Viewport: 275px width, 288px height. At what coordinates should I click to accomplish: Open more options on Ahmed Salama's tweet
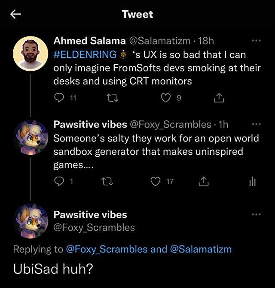click(256, 41)
